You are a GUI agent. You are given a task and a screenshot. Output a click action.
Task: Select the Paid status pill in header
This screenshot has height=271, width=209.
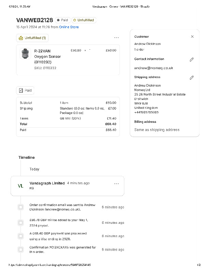click(x=62, y=20)
